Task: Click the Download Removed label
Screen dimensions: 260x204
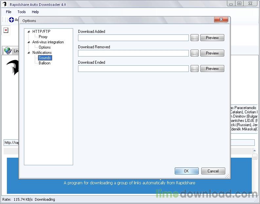Action: point(94,47)
